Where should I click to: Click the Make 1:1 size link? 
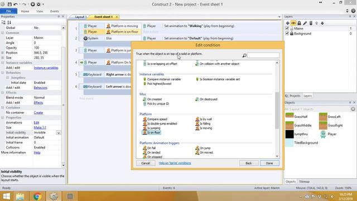pos(40,128)
